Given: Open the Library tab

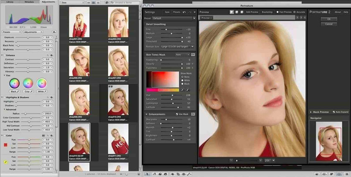Looking at the screenshot, I should point(10,2).
